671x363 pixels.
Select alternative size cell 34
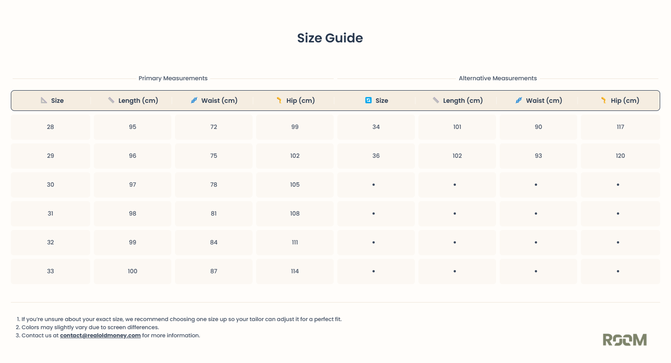click(x=376, y=127)
